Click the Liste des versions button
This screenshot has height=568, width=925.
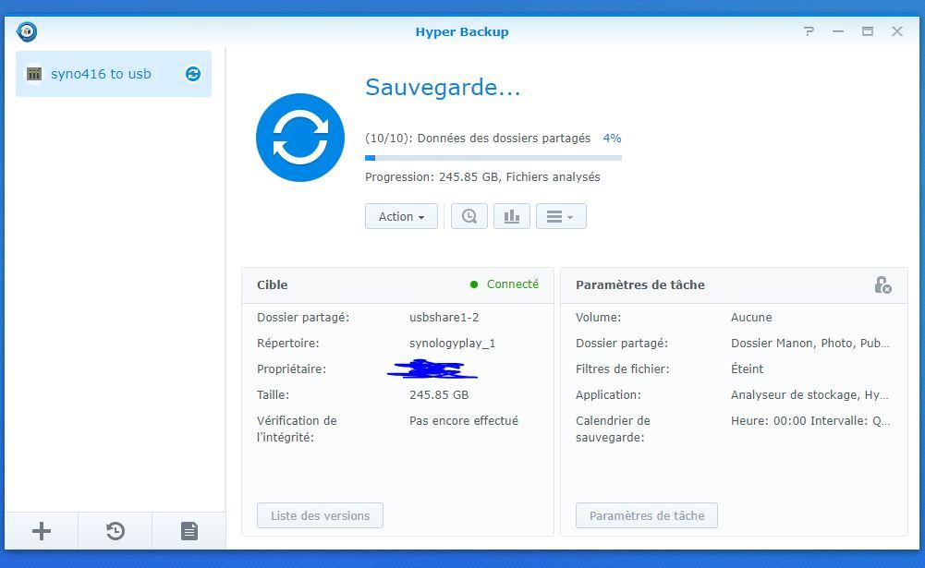pyautogui.click(x=321, y=515)
